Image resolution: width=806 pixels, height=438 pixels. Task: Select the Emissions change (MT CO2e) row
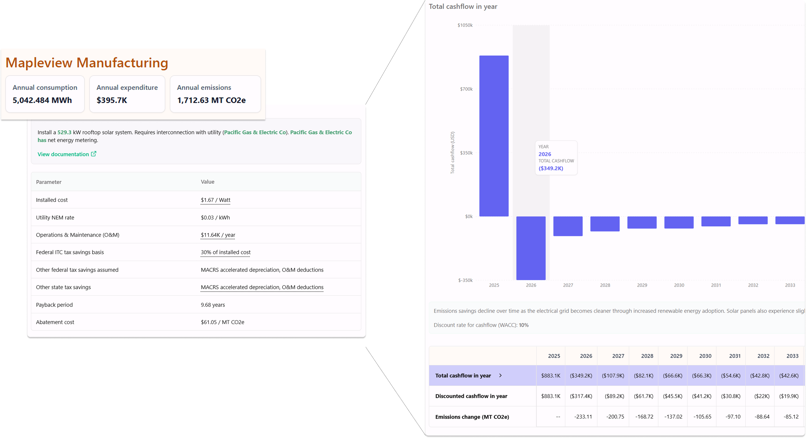point(472,417)
